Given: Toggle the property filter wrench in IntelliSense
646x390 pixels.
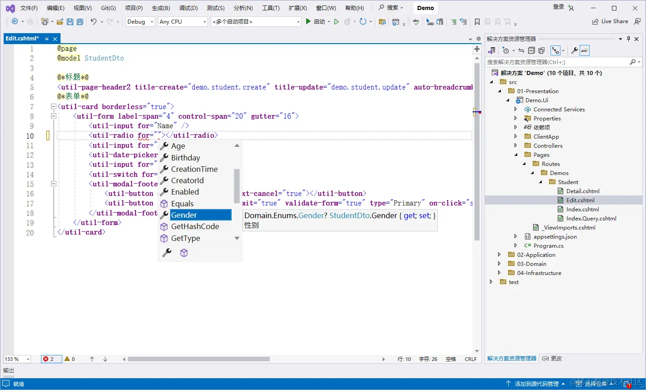Looking at the screenshot, I should 167,253.
